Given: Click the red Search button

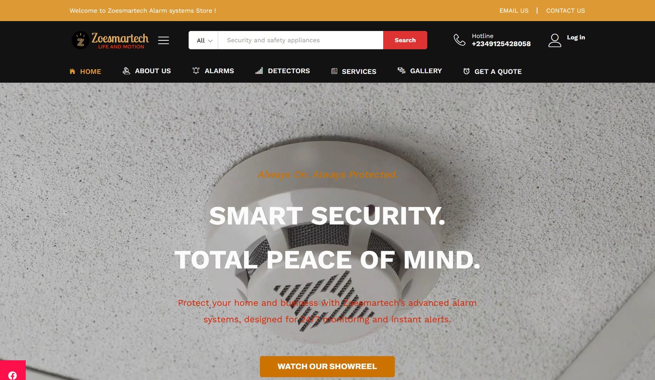Looking at the screenshot, I should coord(405,40).
